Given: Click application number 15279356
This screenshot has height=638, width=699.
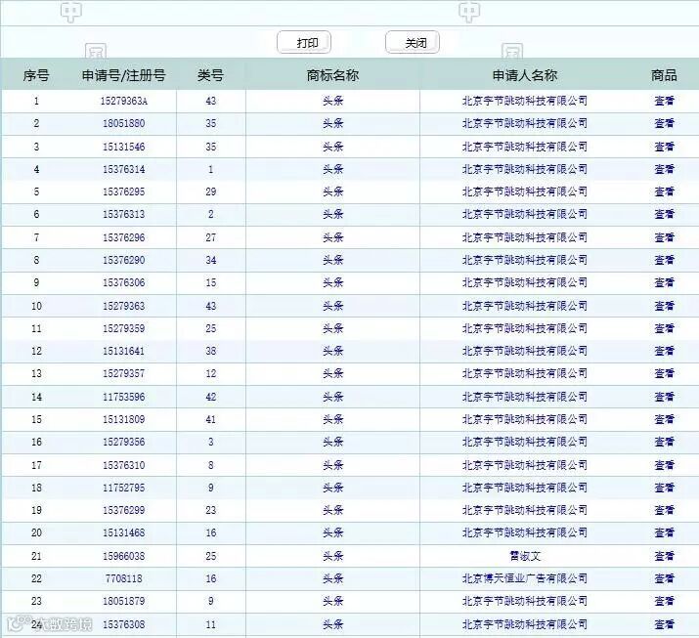Looking at the screenshot, I should coord(124,442).
